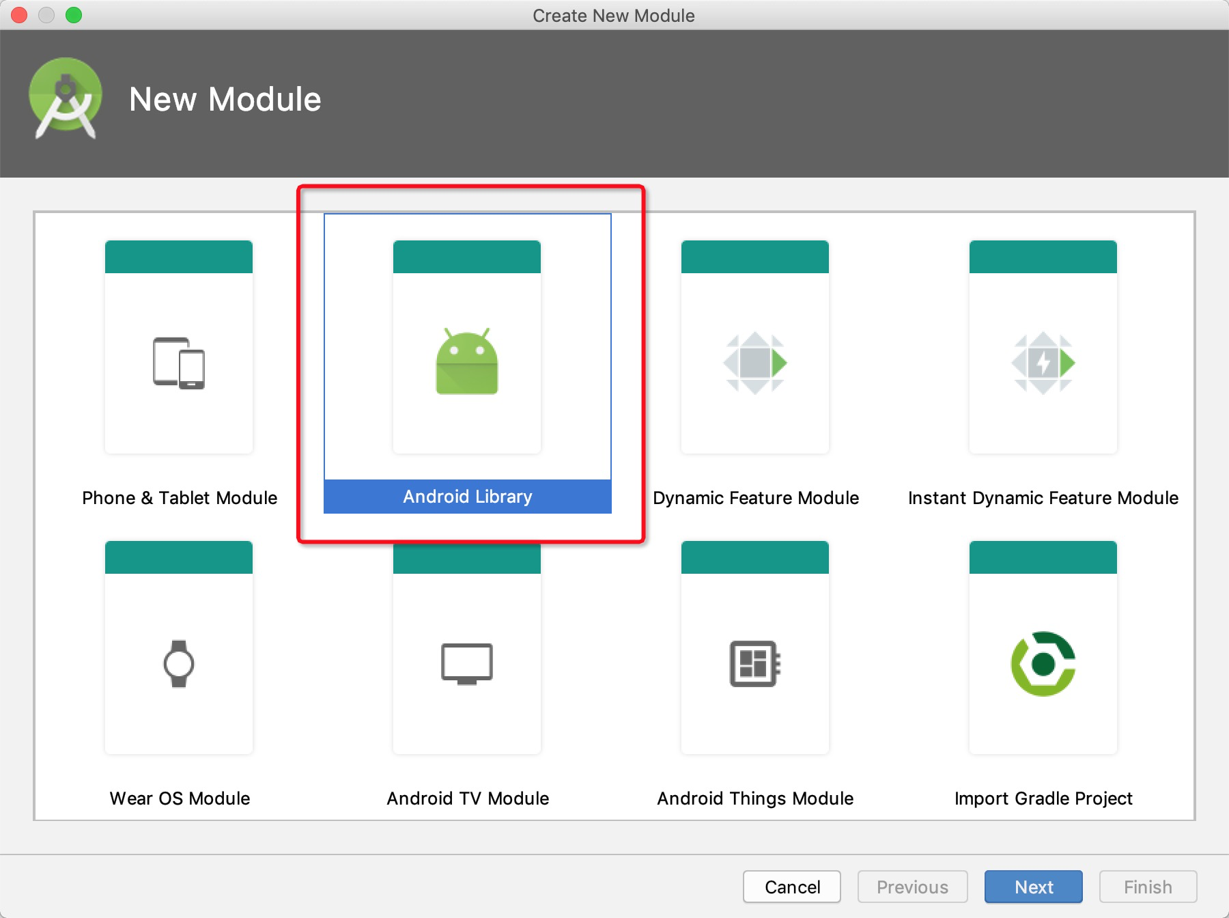This screenshot has width=1229, height=918.
Task: Click the Android Studio logo in header
Action: (x=66, y=98)
